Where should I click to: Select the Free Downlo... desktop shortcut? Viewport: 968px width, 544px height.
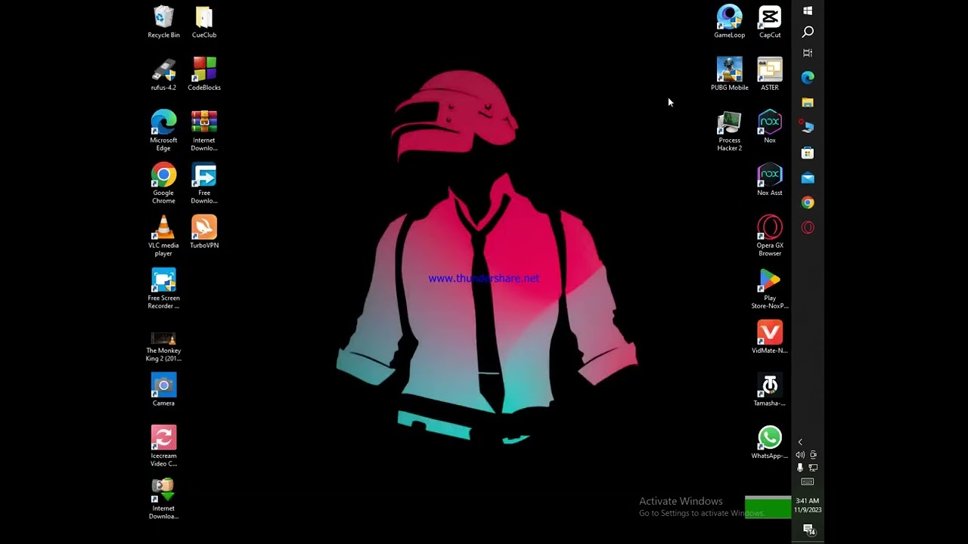pyautogui.click(x=204, y=184)
